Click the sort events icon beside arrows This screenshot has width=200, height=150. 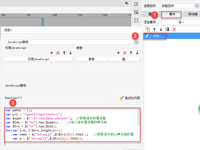pyautogui.click(x=167, y=29)
